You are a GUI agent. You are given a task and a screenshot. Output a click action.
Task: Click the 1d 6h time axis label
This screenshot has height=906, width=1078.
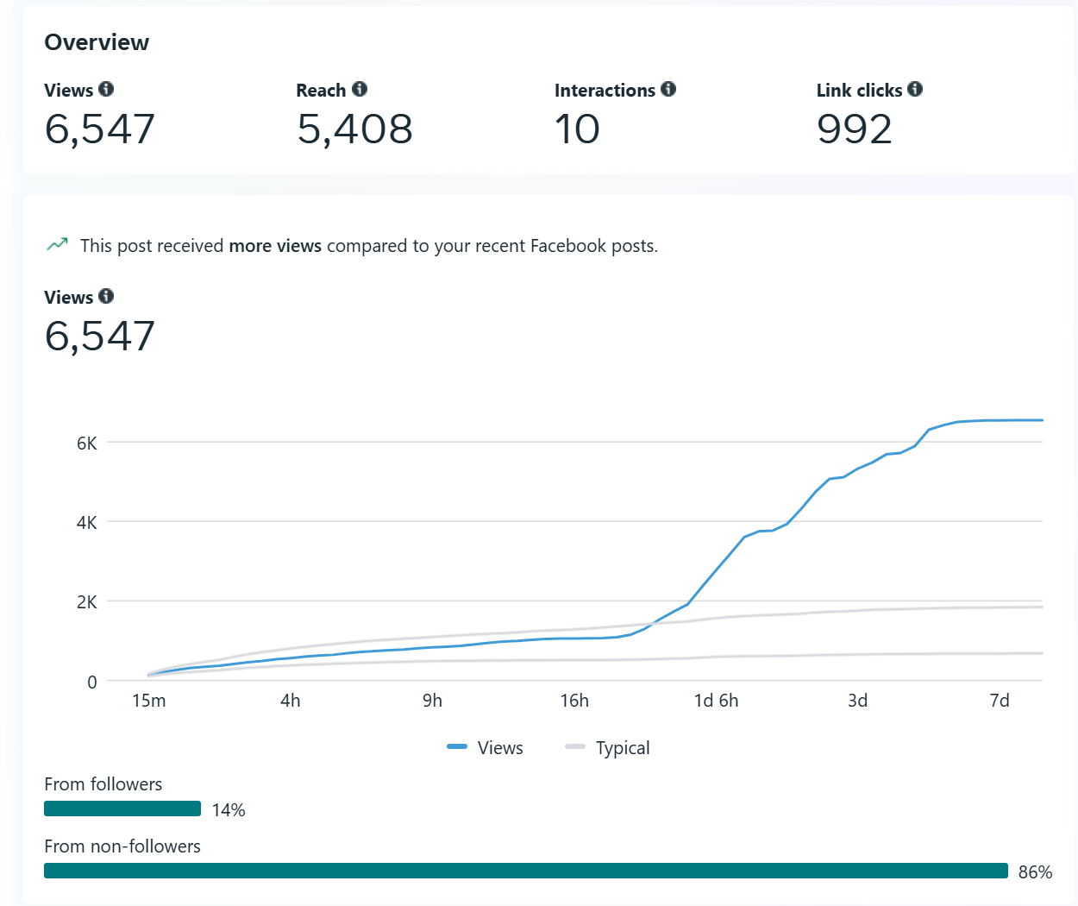pos(716,700)
